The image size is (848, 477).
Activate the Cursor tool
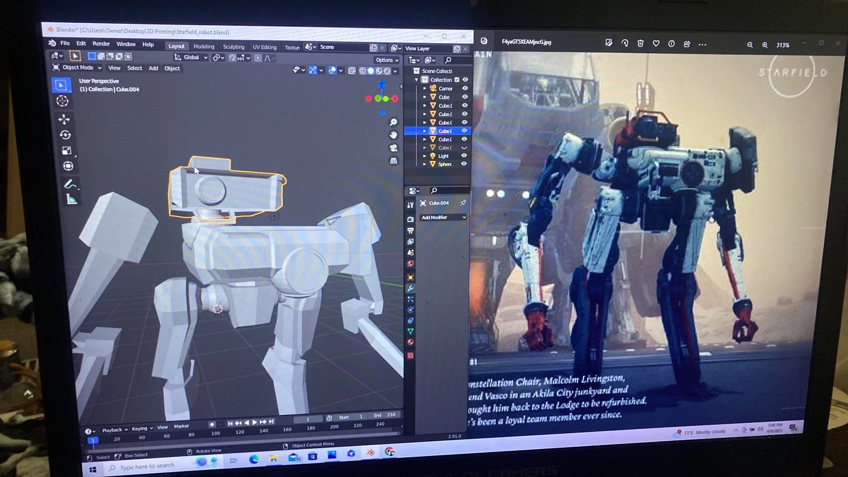tap(62, 101)
